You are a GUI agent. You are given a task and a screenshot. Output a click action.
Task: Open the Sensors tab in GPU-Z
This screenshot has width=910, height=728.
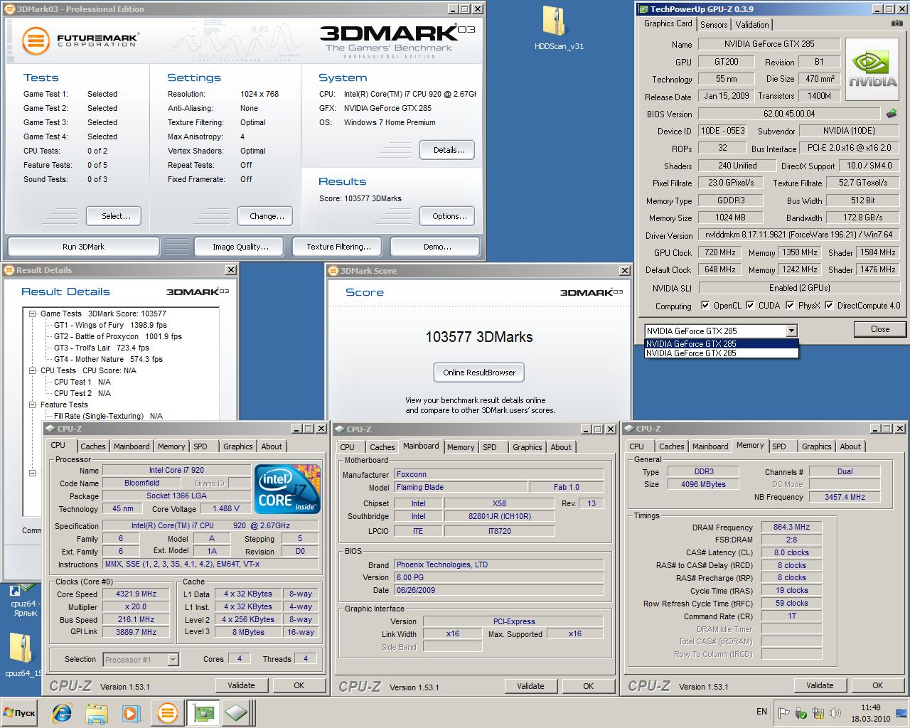(714, 24)
